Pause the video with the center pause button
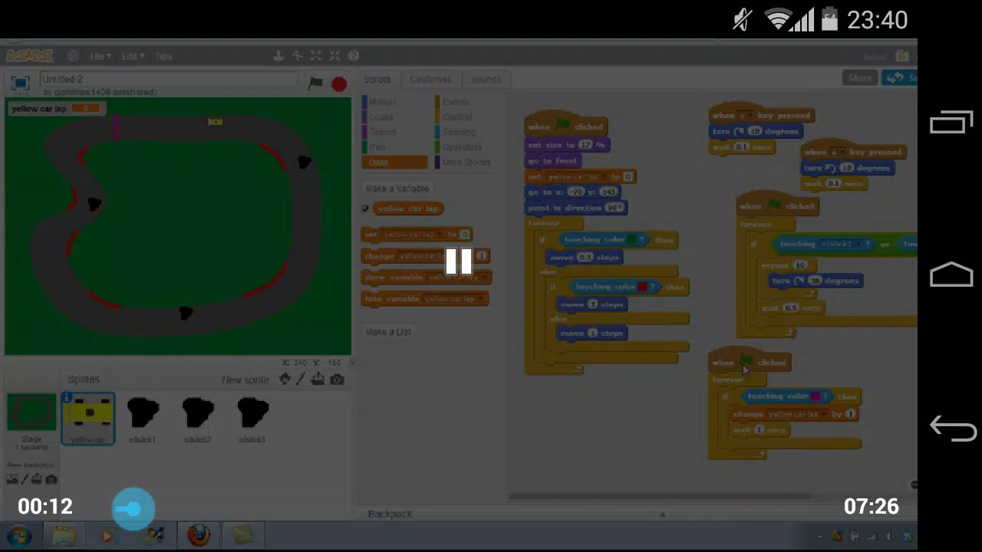This screenshot has height=552, width=982. pyautogui.click(x=459, y=261)
